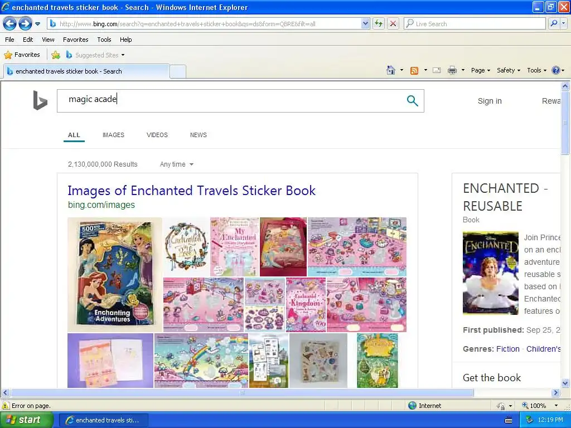
Task: Open the Favorites menu in the menu bar
Action: [x=76, y=40]
